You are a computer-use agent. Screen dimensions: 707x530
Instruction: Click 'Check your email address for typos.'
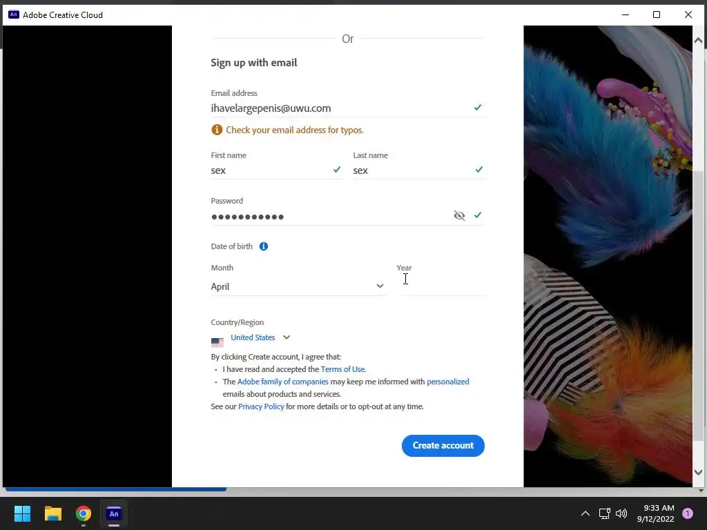click(x=294, y=130)
